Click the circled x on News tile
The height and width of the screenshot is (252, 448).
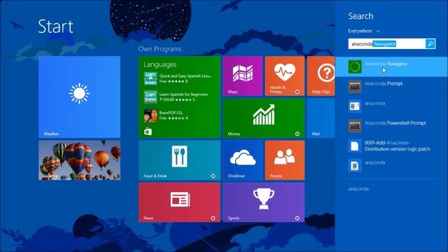click(213, 218)
